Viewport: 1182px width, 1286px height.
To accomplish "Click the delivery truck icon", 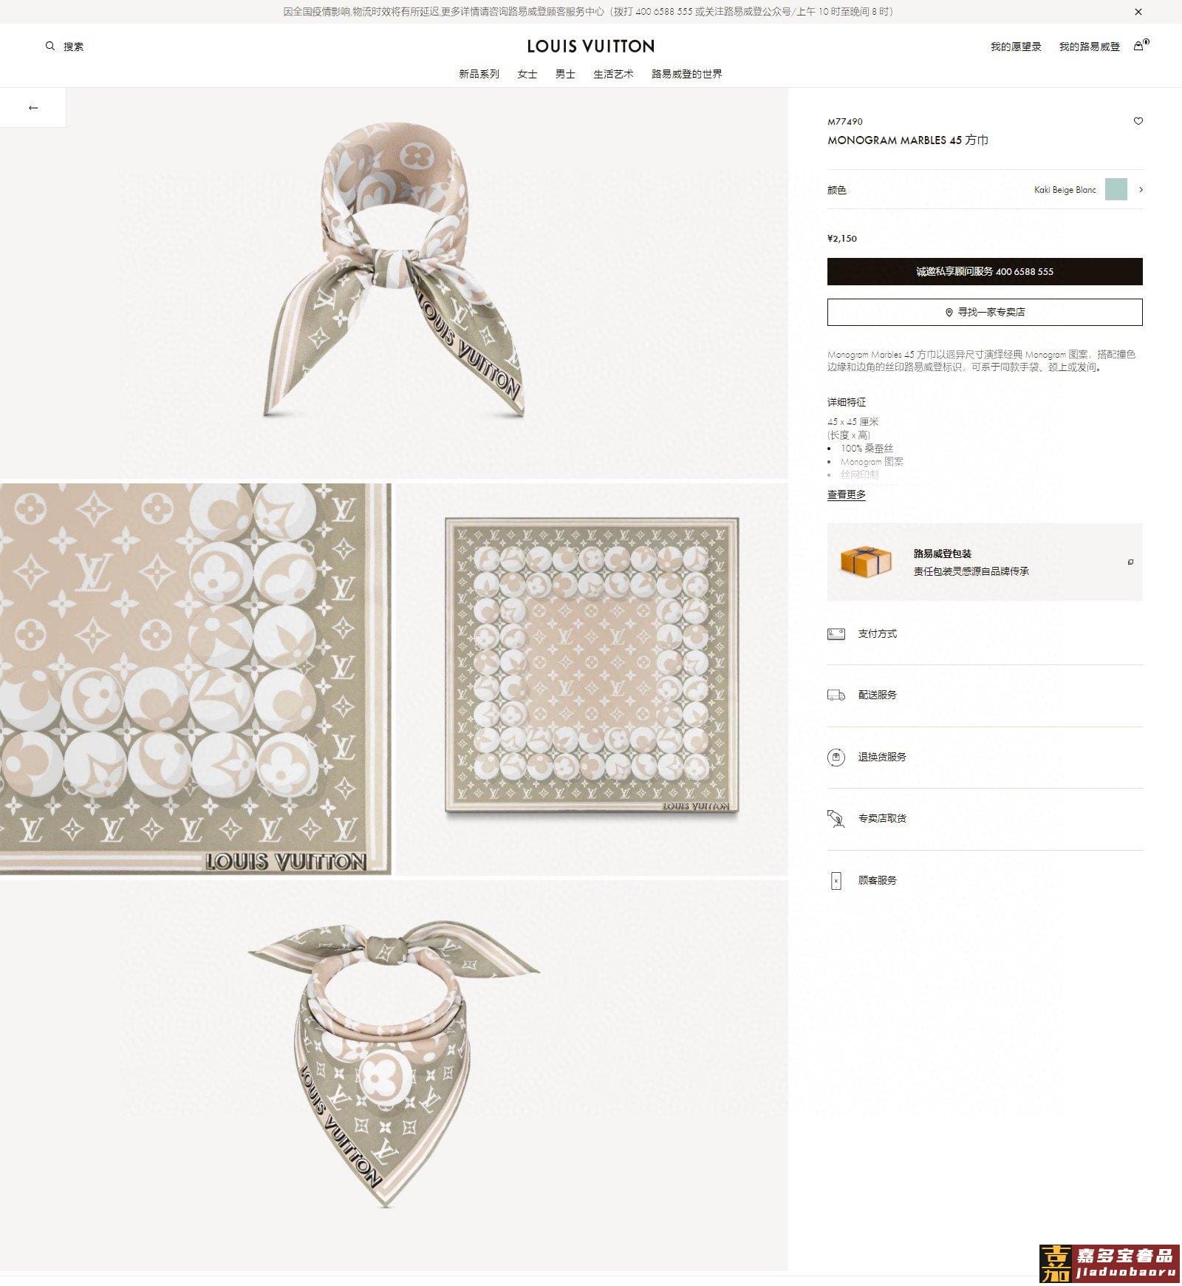I will pyautogui.click(x=836, y=695).
